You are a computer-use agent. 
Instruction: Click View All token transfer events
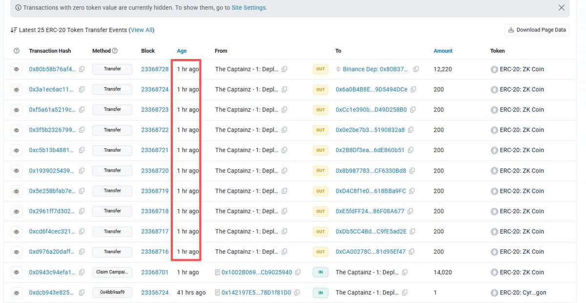142,30
